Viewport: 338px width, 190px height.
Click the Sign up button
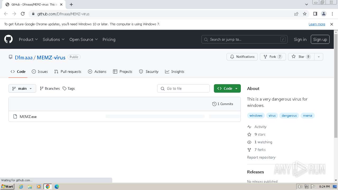[320, 39]
